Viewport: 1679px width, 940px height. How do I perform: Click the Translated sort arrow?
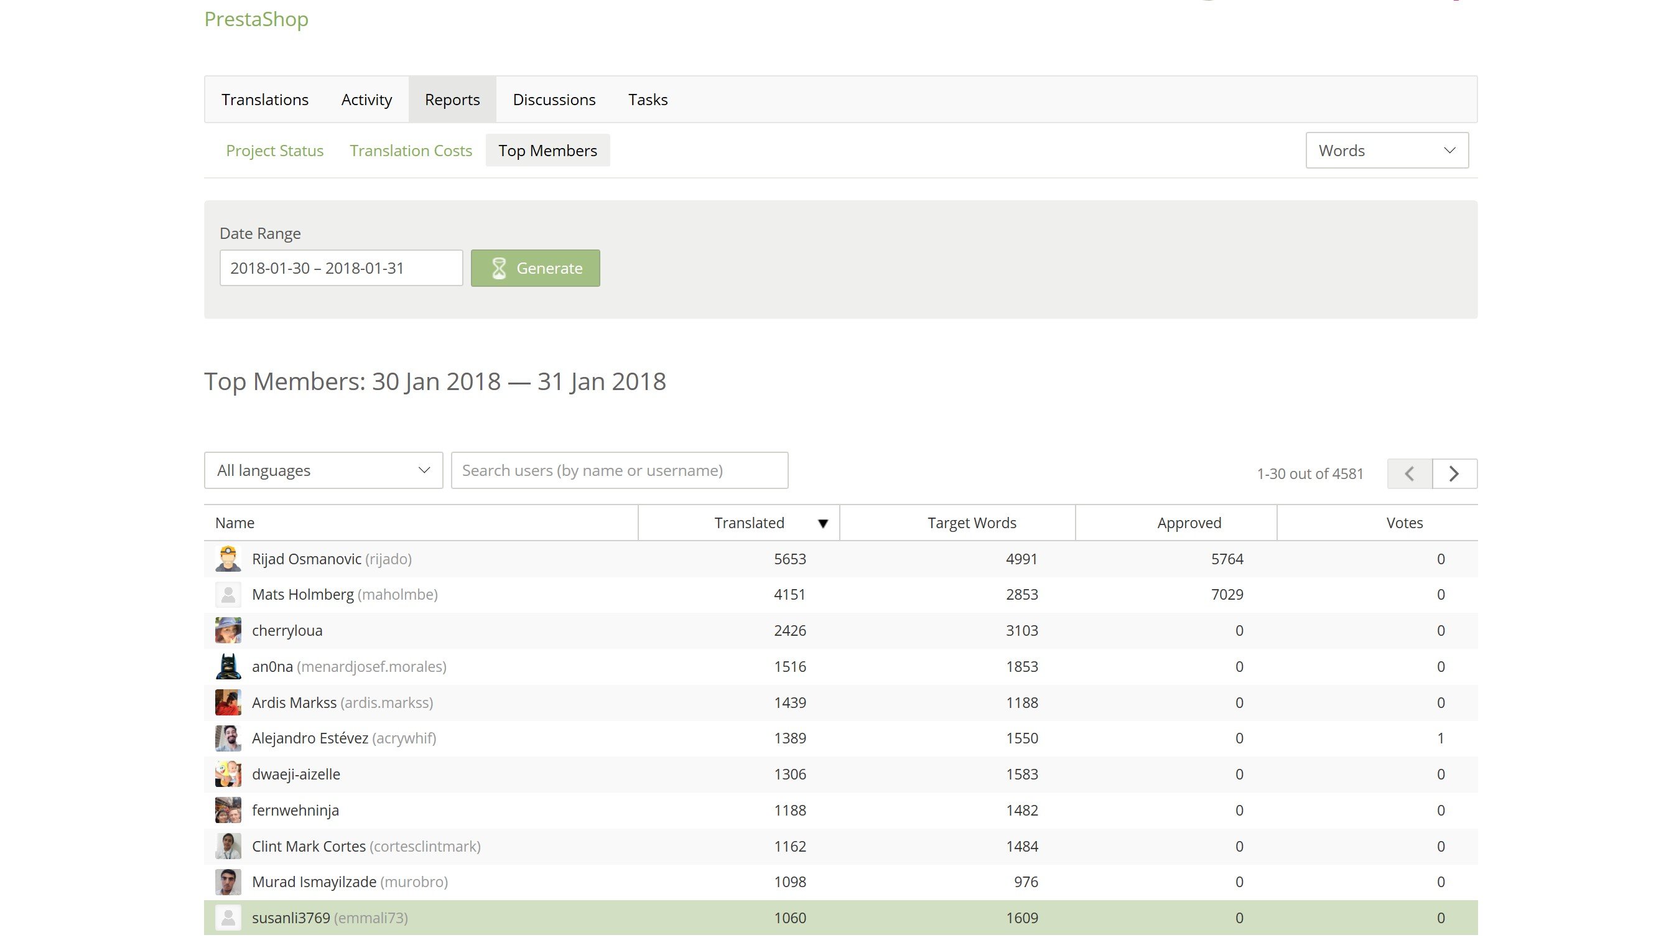pos(823,524)
